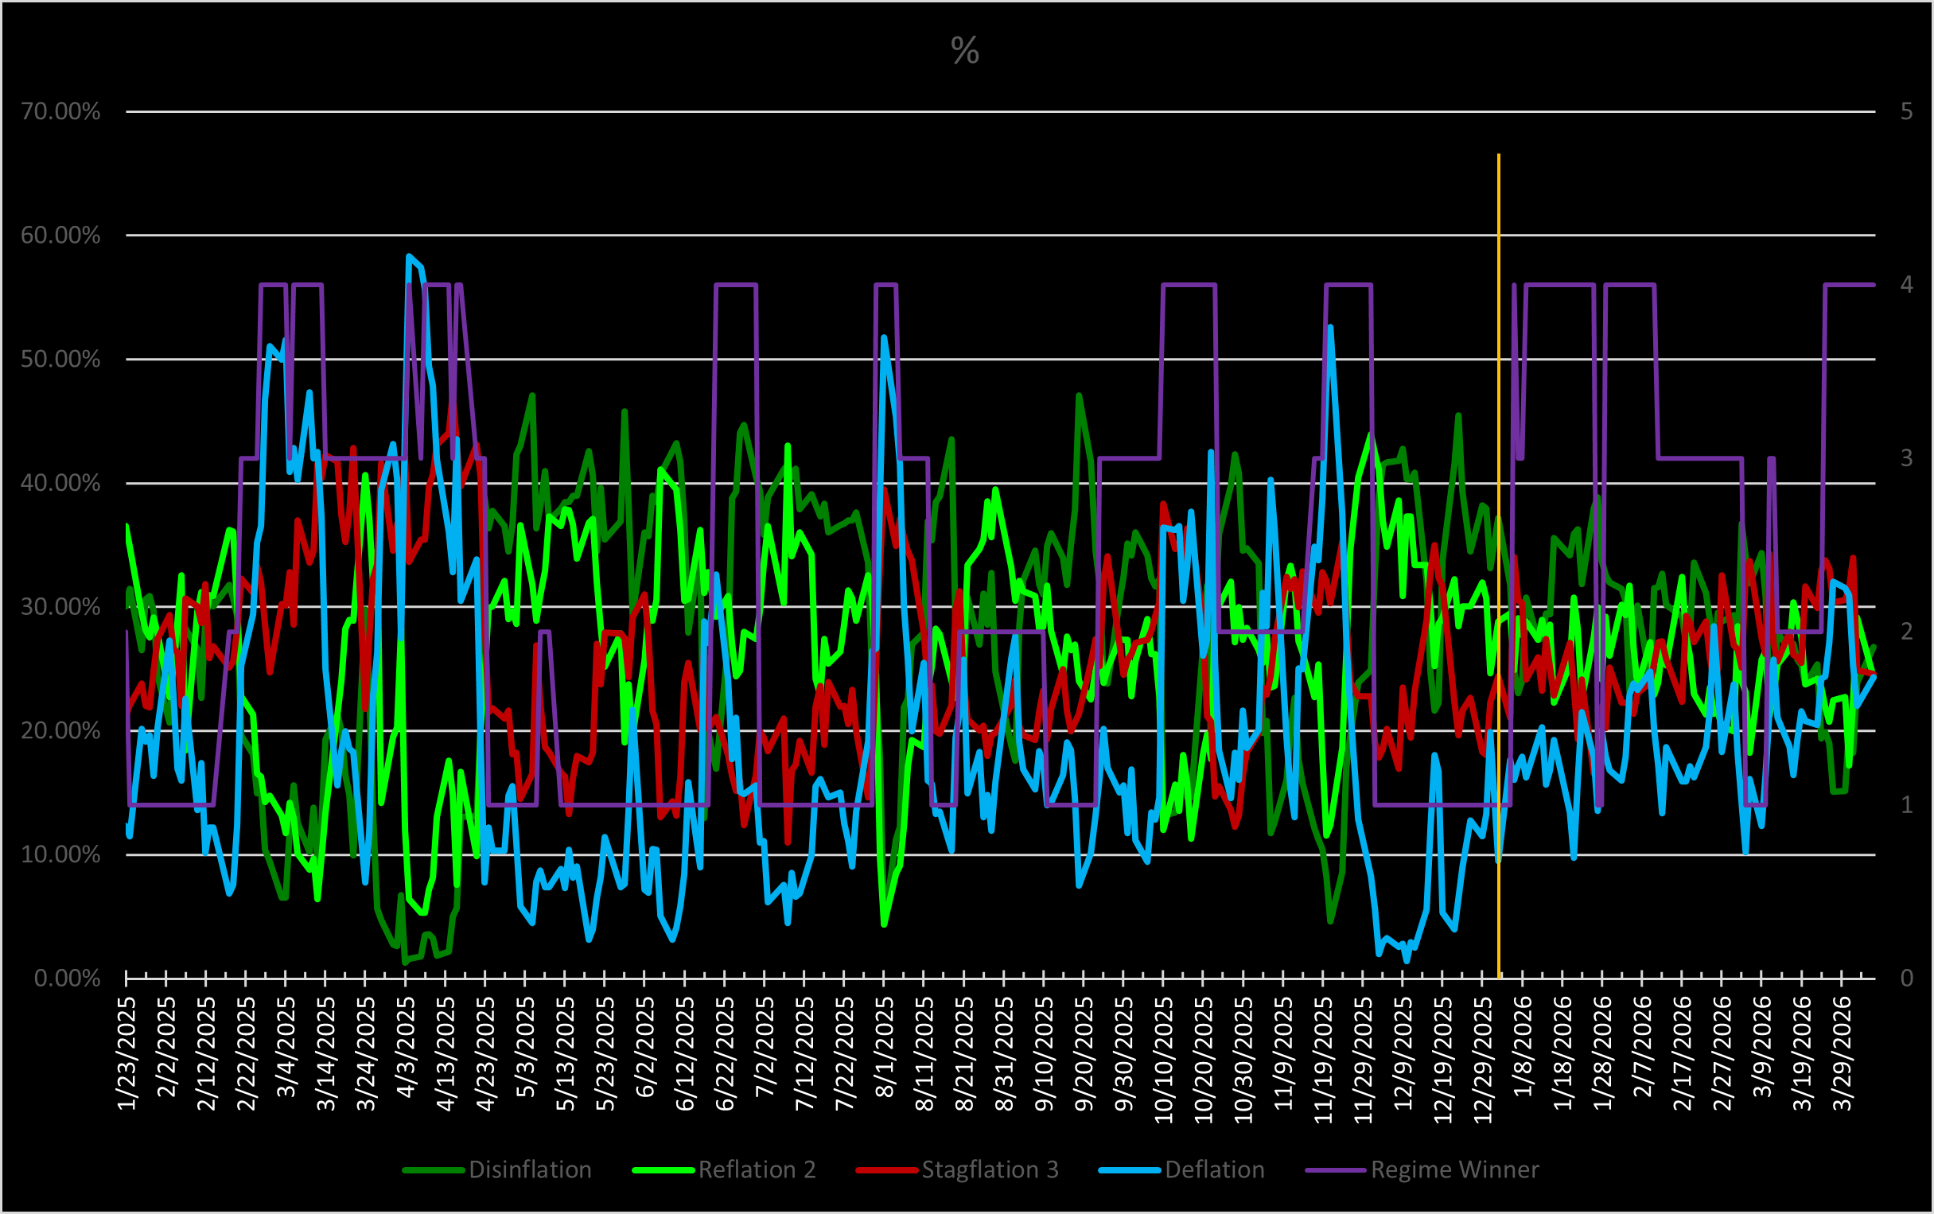The image size is (1934, 1214).
Task: Click the 70.00% left axis label
Action: 60,111
